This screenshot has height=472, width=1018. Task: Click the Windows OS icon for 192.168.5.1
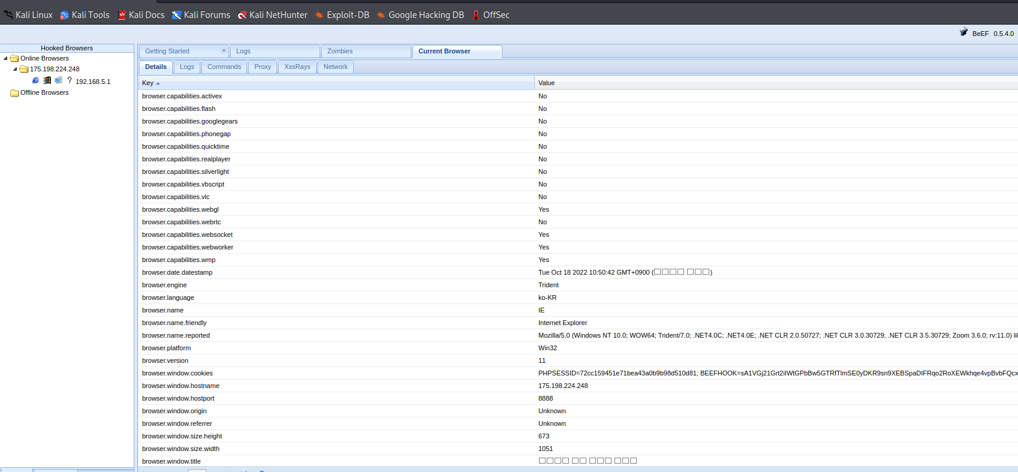coord(47,80)
